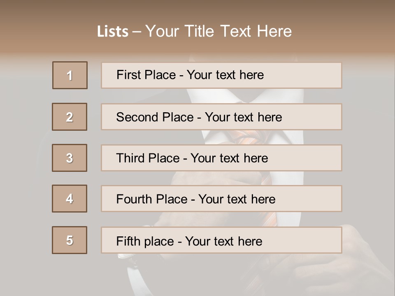Click the bold word "Lists" in the title

113,31
